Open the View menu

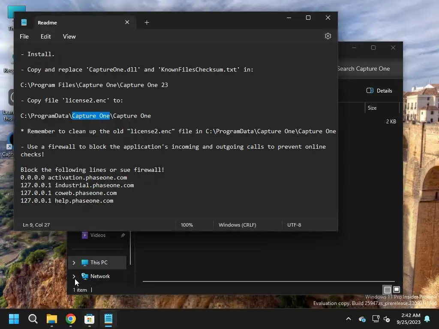click(x=69, y=36)
